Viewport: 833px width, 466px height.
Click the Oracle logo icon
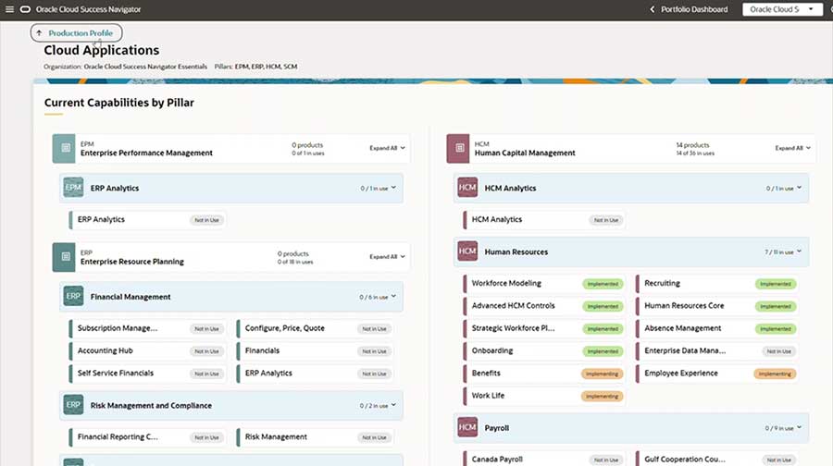25,9
